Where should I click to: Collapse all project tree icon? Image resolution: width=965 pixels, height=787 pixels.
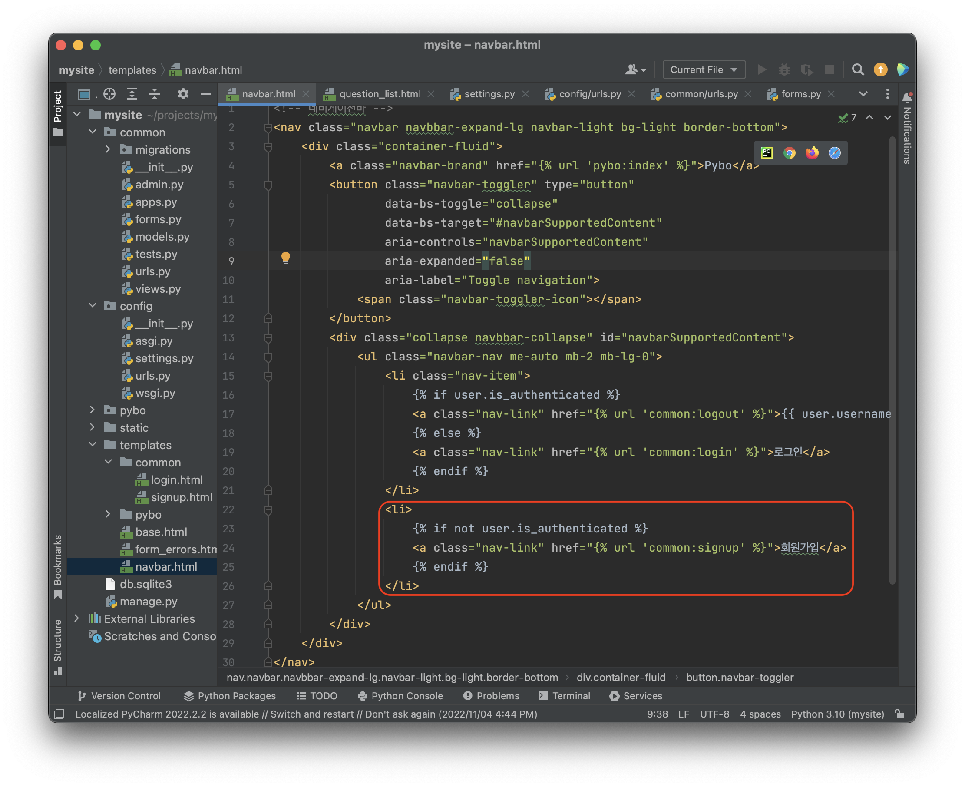(x=155, y=94)
